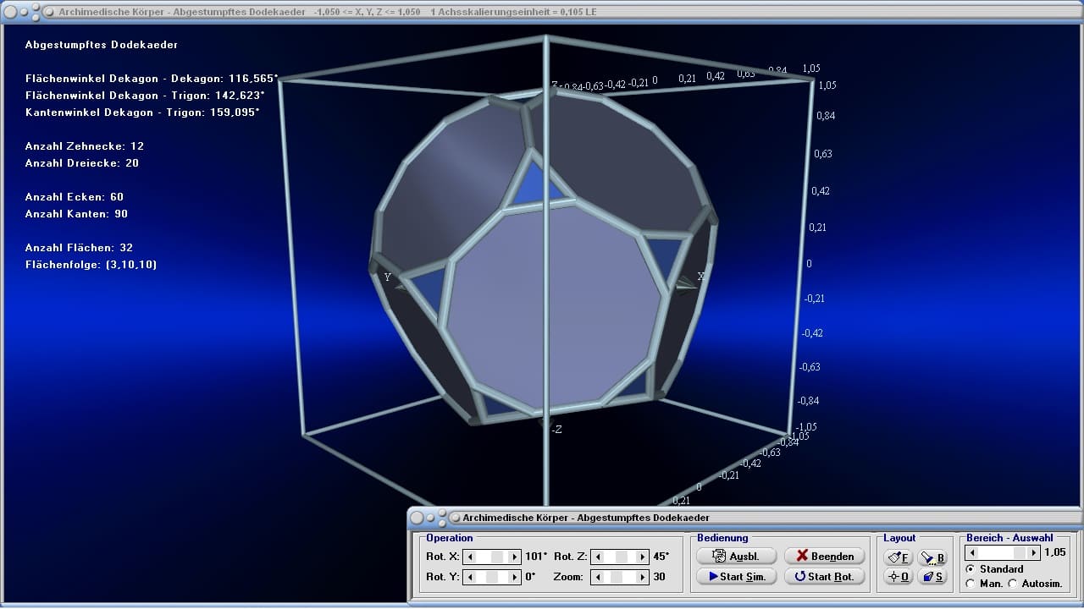Click 'Flächenwinkel Dekagon - Dekagon' line

152,79
